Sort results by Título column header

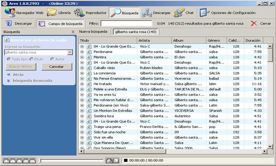(108, 40)
